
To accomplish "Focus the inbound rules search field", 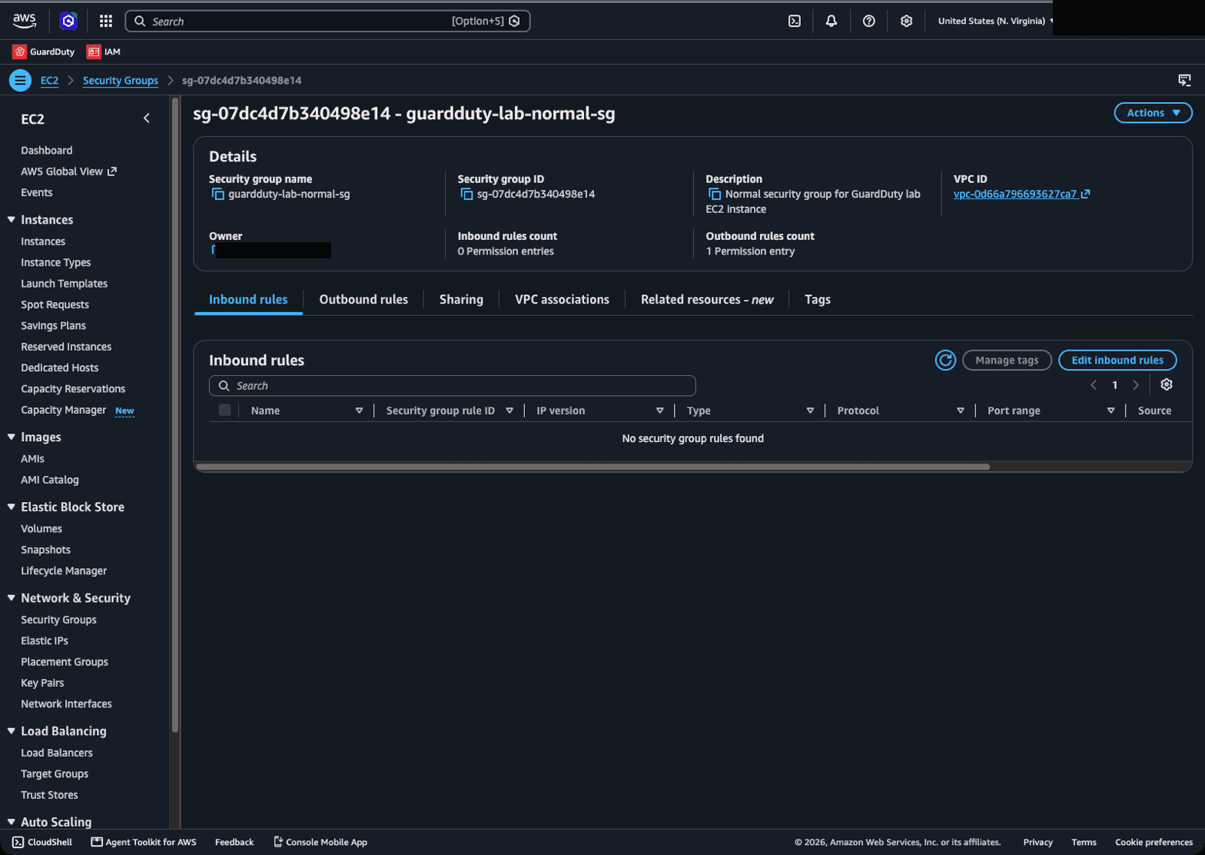I will click(452, 385).
